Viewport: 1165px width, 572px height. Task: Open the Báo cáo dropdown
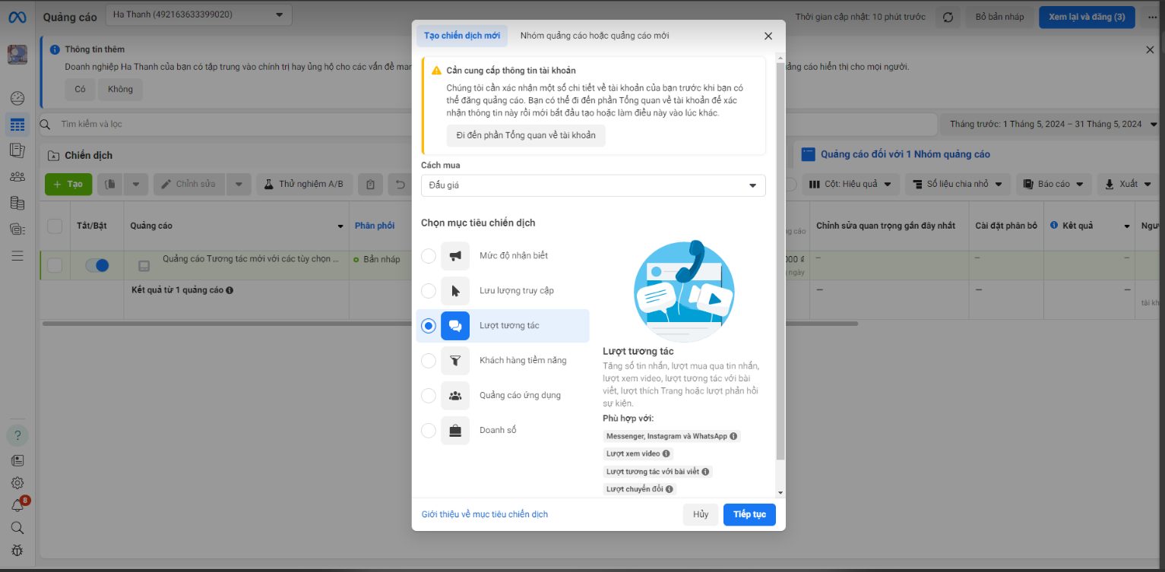1053,184
